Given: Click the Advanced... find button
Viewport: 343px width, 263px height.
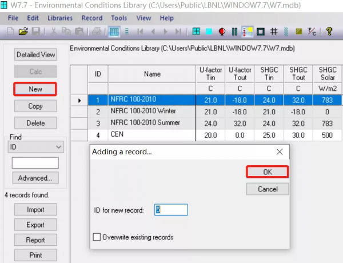Looking at the screenshot, I should click(x=35, y=178).
